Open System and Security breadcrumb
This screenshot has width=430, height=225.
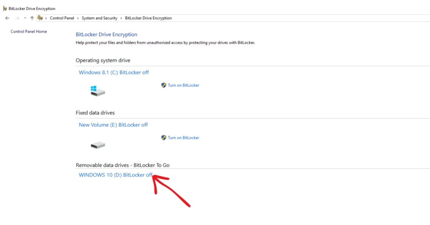point(100,18)
